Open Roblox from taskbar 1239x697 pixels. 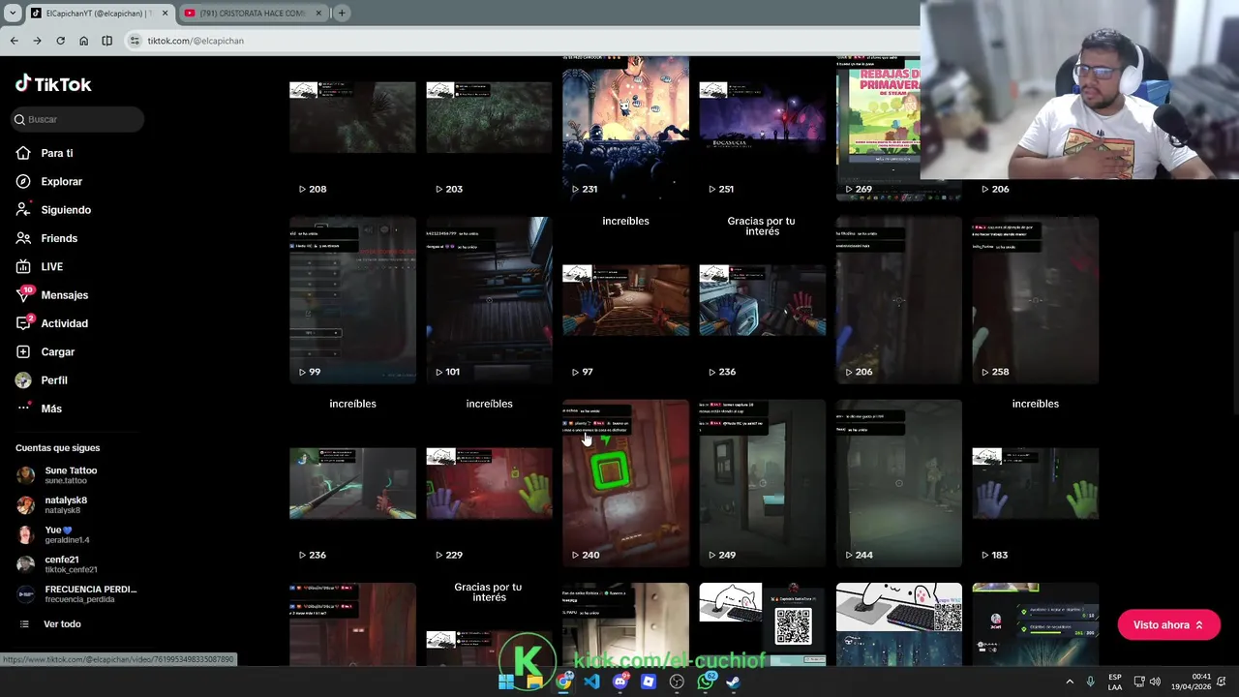[x=649, y=682]
